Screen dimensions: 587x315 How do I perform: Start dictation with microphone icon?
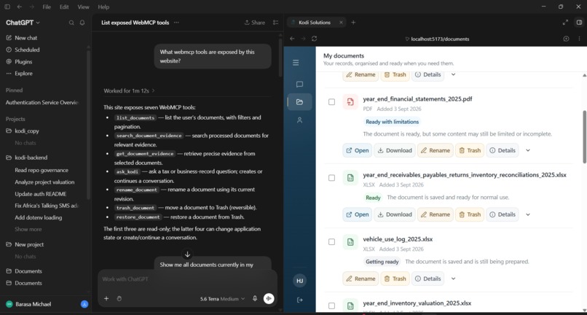[x=255, y=298]
